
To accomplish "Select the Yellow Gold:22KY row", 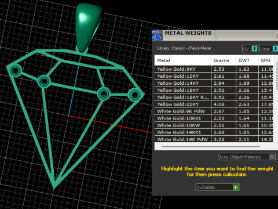I will coord(214,105).
